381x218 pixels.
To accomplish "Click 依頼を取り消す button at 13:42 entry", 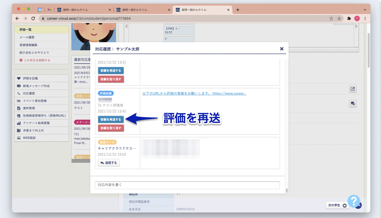I will [111, 128].
